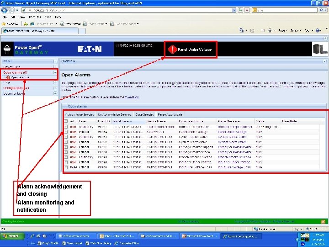Viewport: 329px width, 247px height.
Task: Open the Favorites star button
Action: (10, 24)
